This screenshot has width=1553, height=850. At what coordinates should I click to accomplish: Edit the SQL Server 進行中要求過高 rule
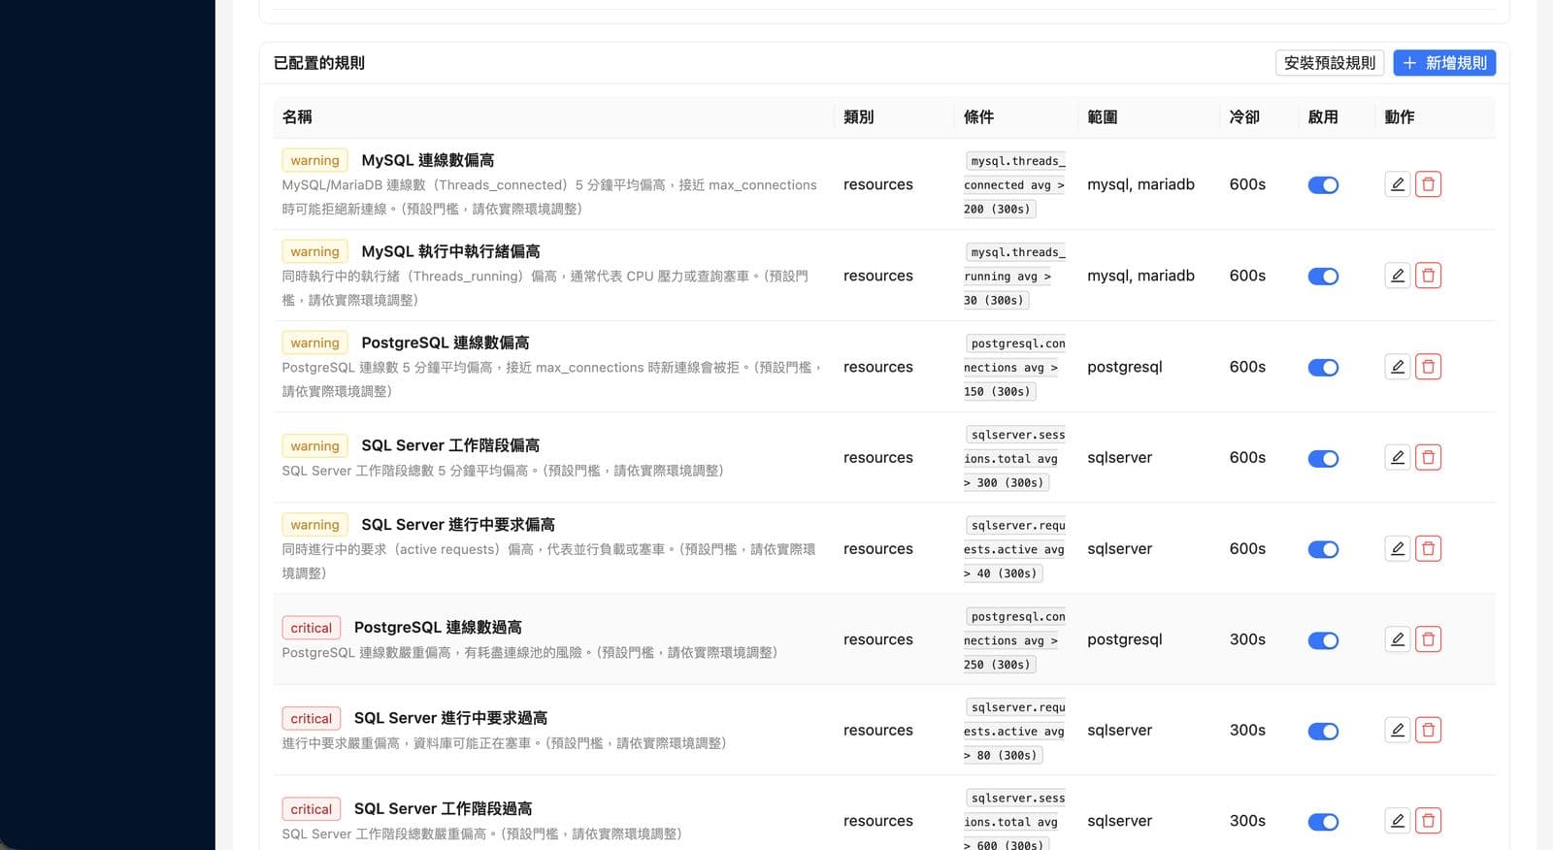pos(1397,730)
